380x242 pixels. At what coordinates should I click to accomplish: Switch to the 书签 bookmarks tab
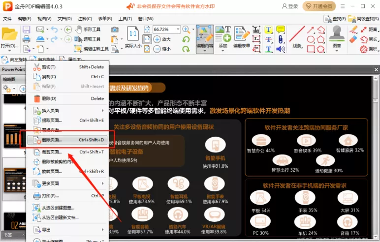tap(9, 235)
